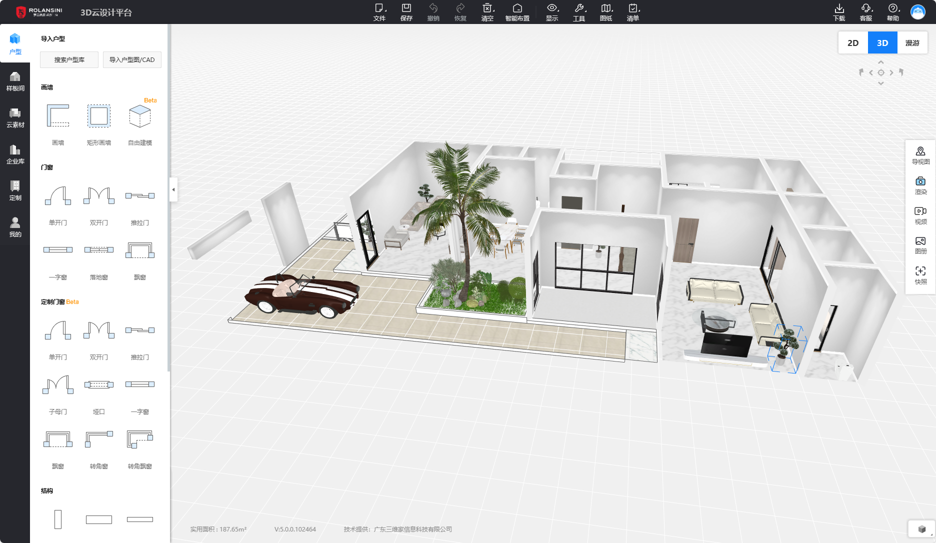
Task: Switch view mode to 2D
Action: (853, 43)
